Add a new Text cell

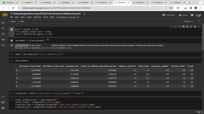pyautogui.click(x=21, y=22)
